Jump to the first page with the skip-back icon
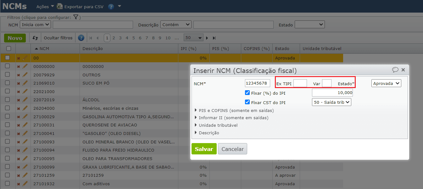This screenshot has width=423, height=189. tap(90, 38)
